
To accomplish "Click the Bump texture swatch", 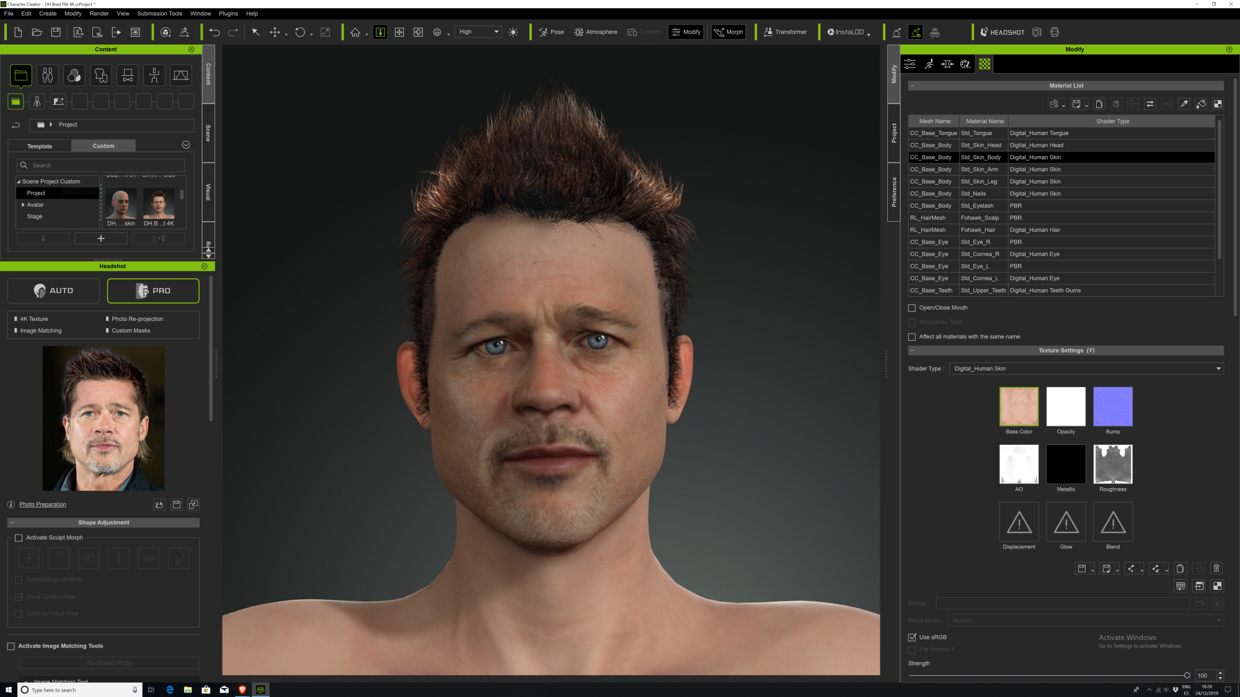I will pyautogui.click(x=1113, y=406).
